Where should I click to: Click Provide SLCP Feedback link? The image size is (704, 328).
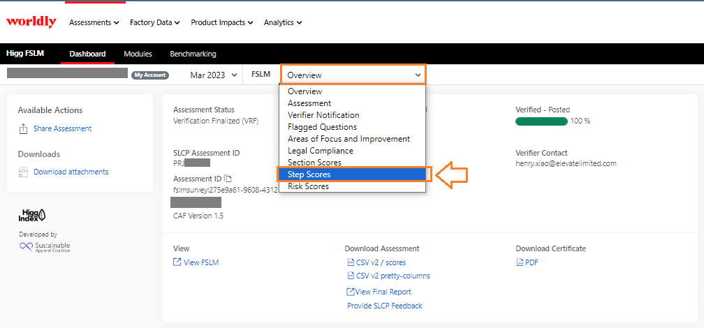point(385,306)
